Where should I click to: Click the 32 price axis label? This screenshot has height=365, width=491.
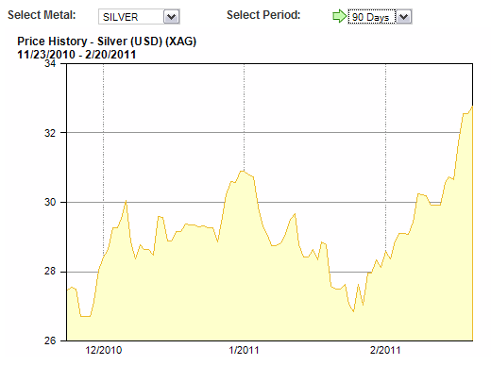[50, 133]
